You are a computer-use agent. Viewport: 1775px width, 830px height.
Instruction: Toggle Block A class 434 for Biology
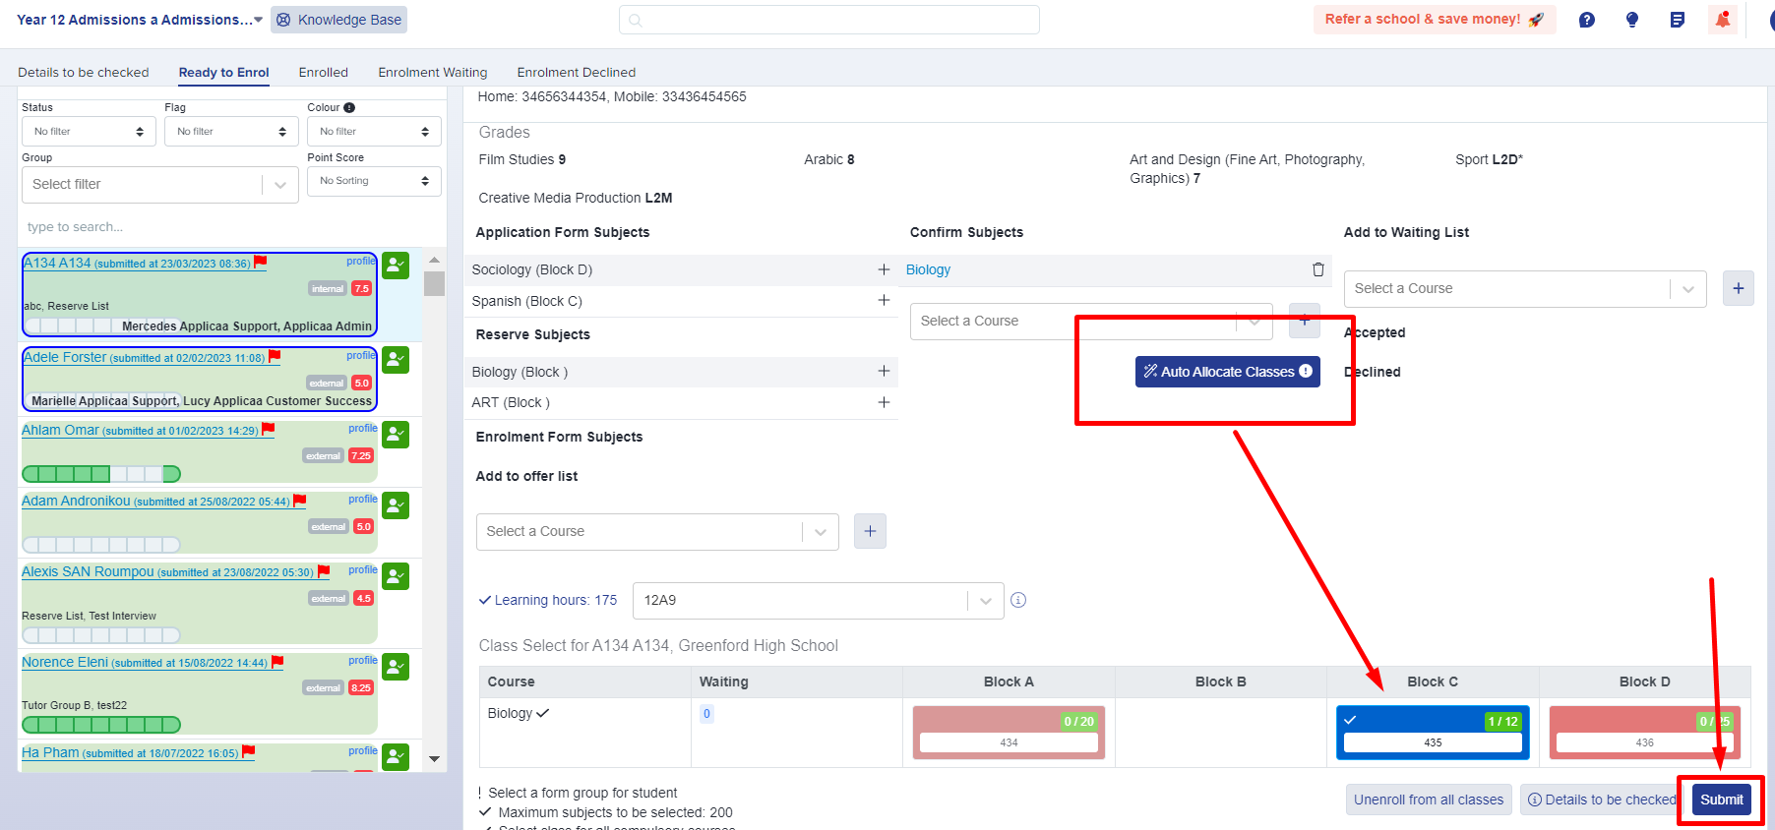pos(1009,733)
